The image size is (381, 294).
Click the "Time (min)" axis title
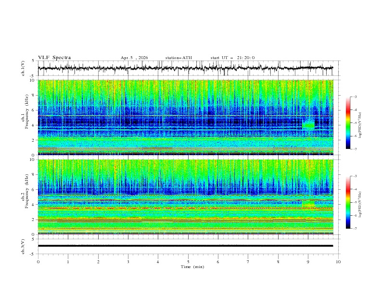192,267
